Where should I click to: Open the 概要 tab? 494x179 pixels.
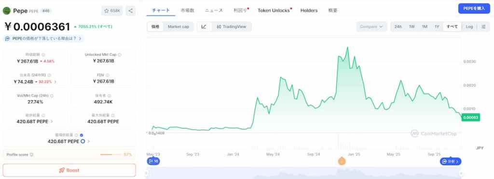pyautogui.click(x=333, y=11)
